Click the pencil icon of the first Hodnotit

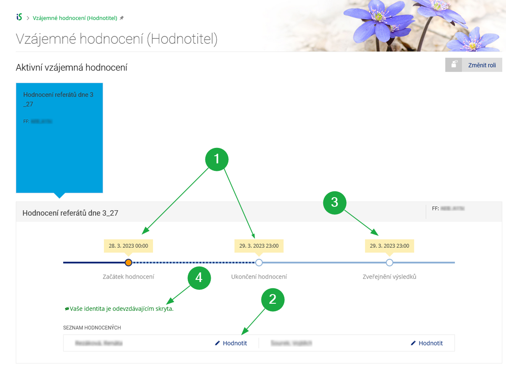(x=217, y=343)
